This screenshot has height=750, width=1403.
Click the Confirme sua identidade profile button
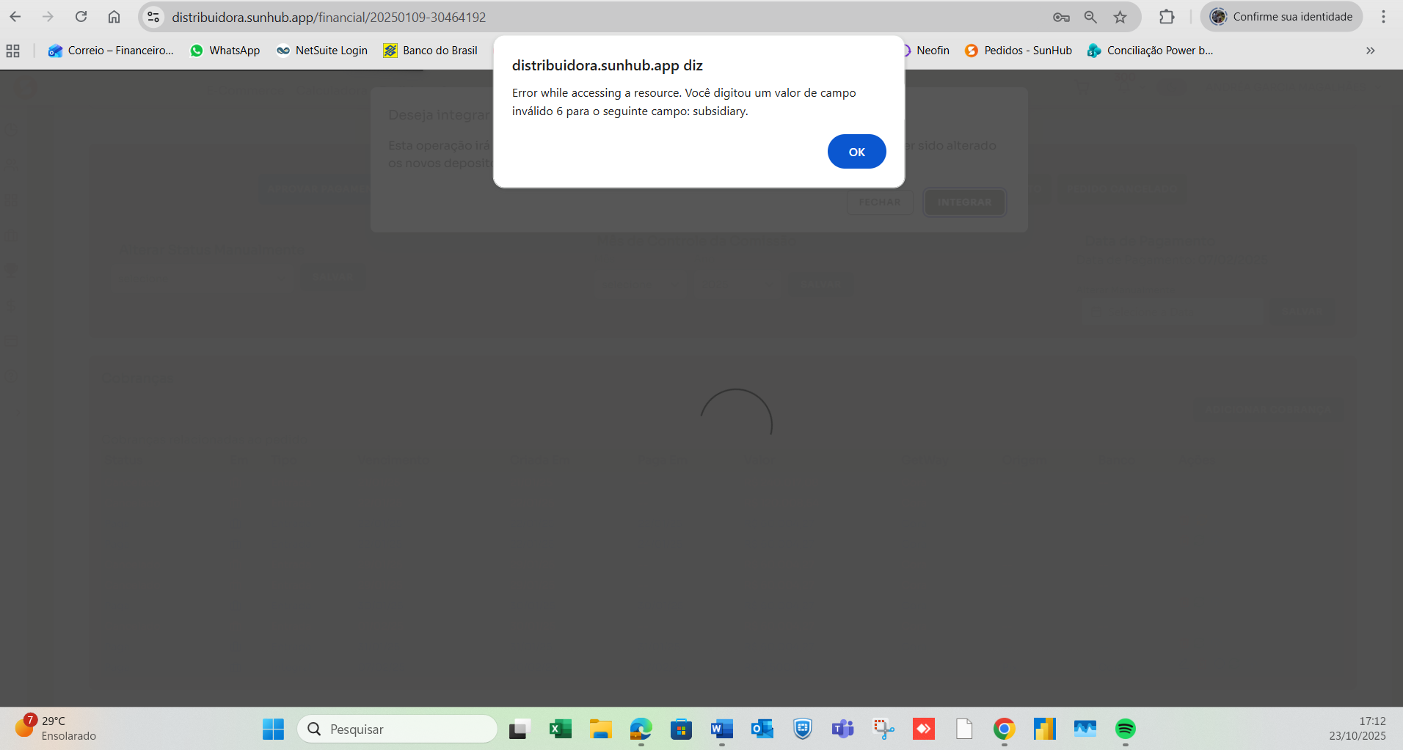[1281, 17]
